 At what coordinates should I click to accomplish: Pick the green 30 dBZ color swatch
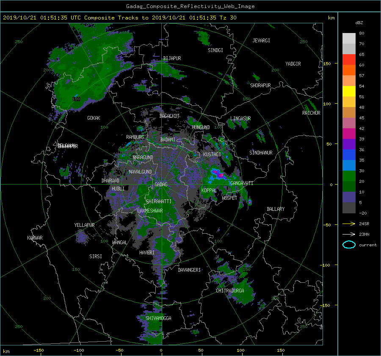point(349,176)
